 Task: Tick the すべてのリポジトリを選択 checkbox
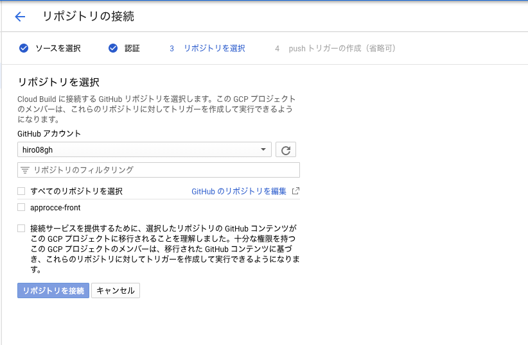point(21,191)
